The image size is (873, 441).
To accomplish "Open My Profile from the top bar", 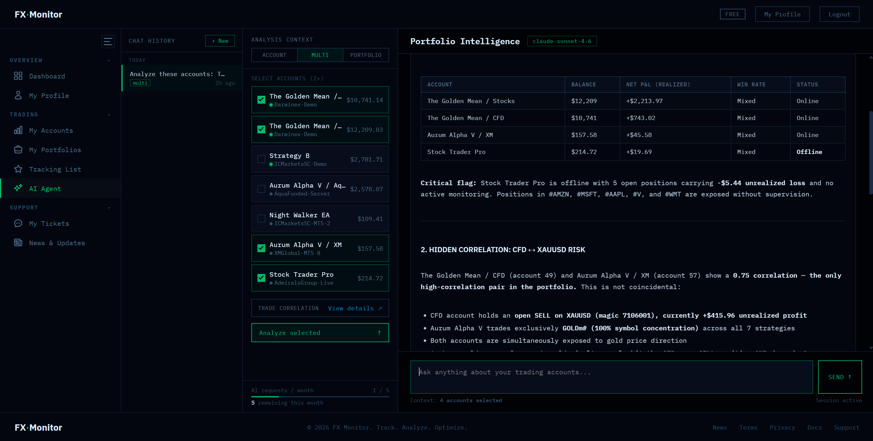I will tap(782, 14).
